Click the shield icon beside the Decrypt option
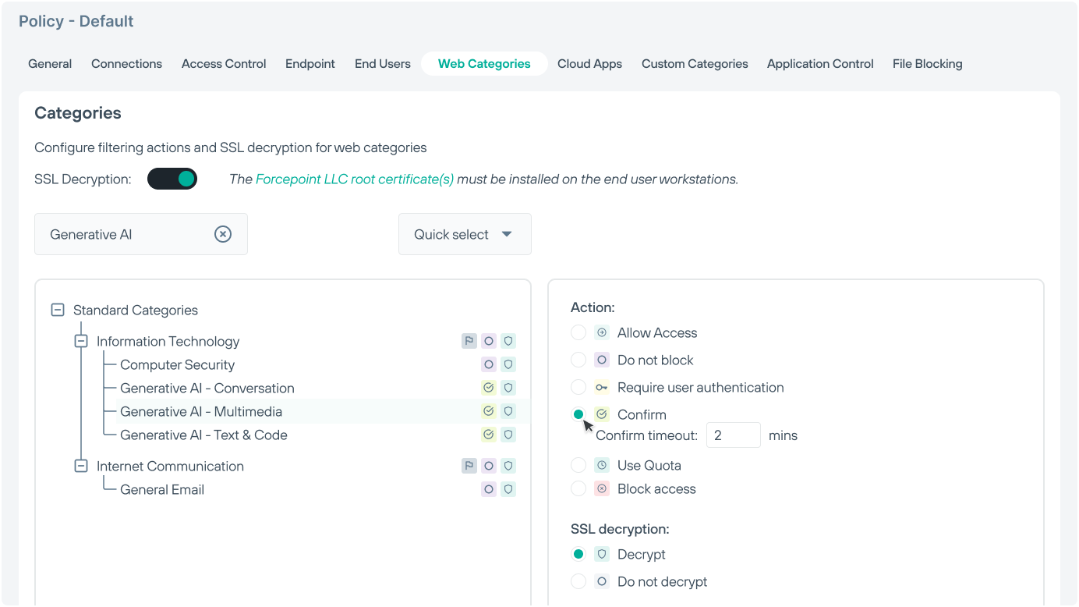The image size is (1079, 607). pos(601,554)
